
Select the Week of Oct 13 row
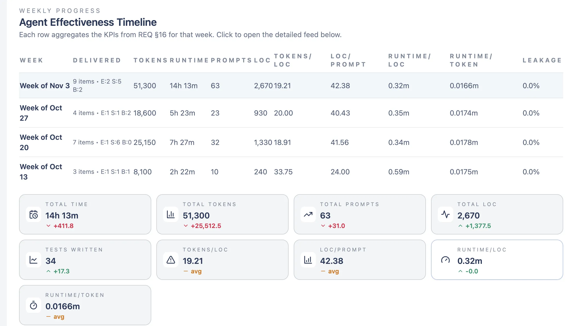coord(41,172)
